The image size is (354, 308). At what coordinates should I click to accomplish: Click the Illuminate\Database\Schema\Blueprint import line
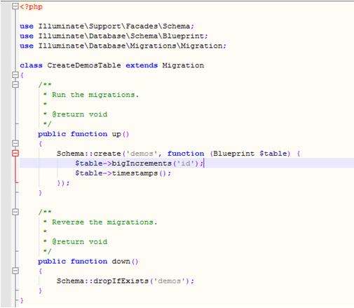(x=114, y=36)
